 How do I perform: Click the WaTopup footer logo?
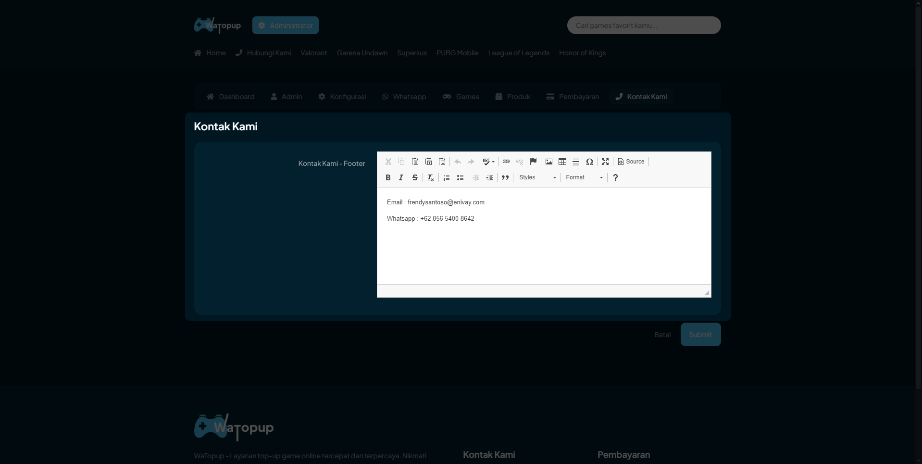click(x=234, y=427)
